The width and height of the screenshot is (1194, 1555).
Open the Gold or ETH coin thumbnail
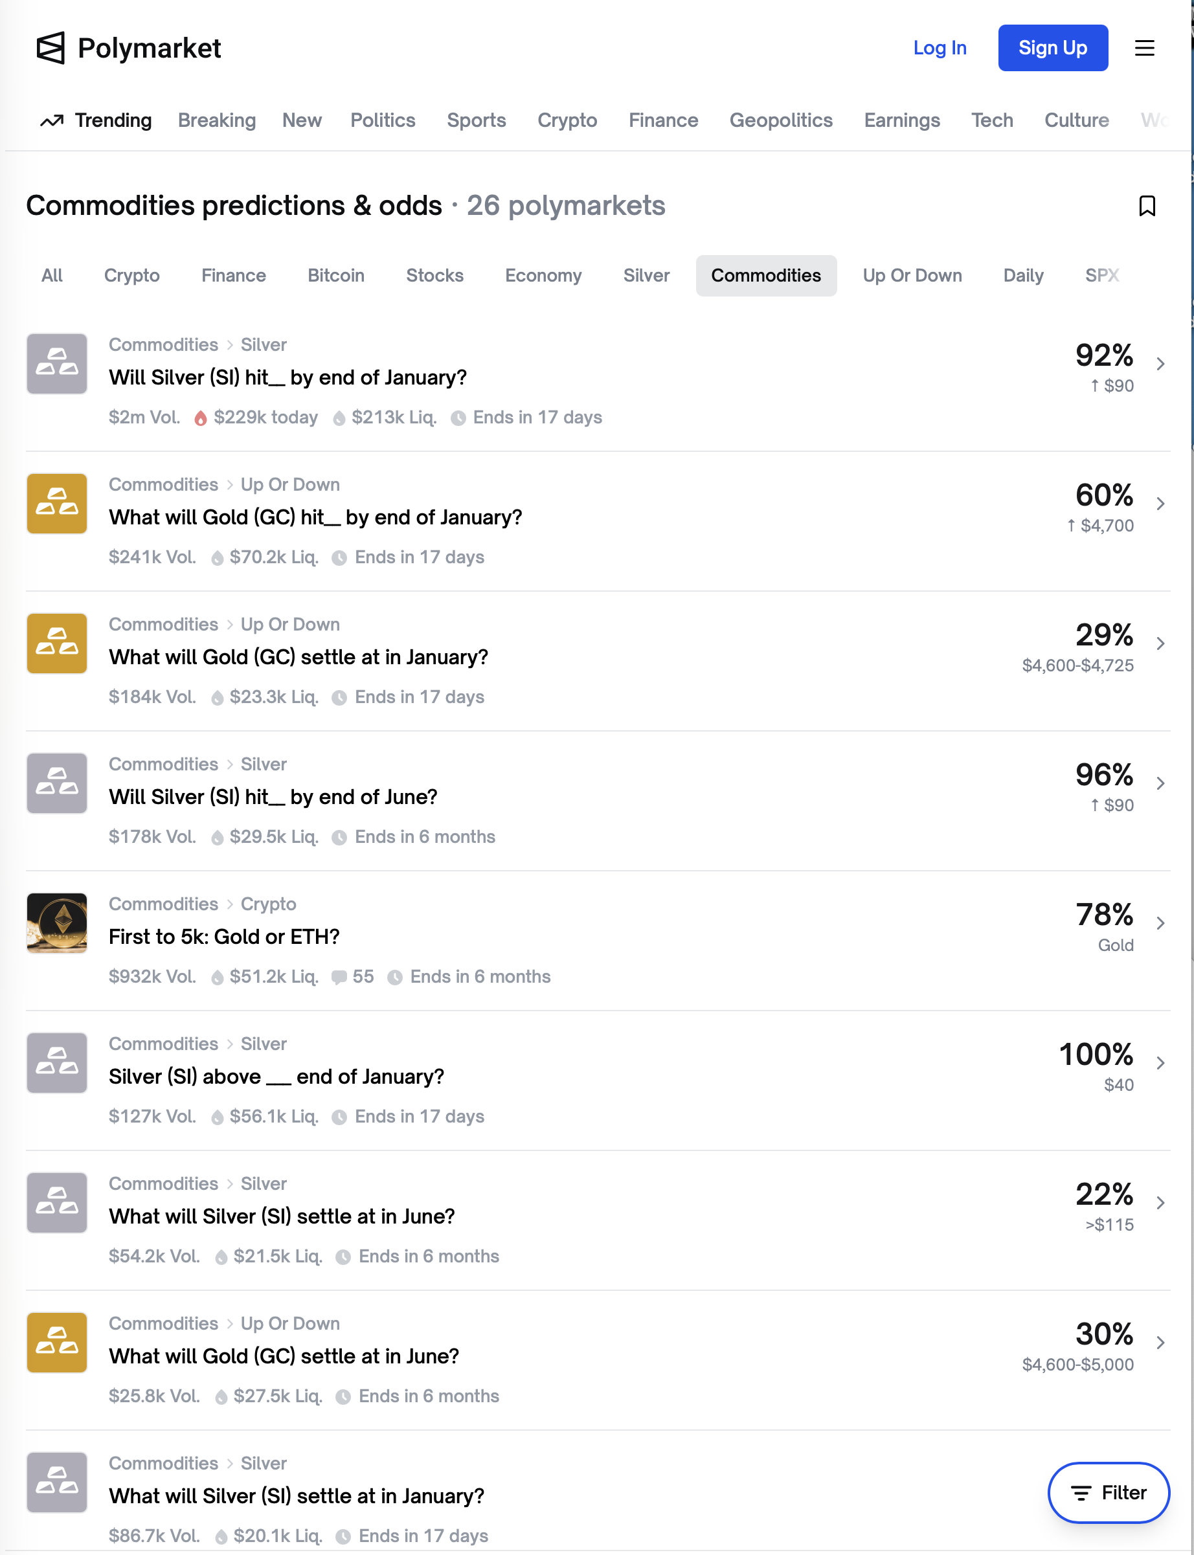(x=57, y=923)
